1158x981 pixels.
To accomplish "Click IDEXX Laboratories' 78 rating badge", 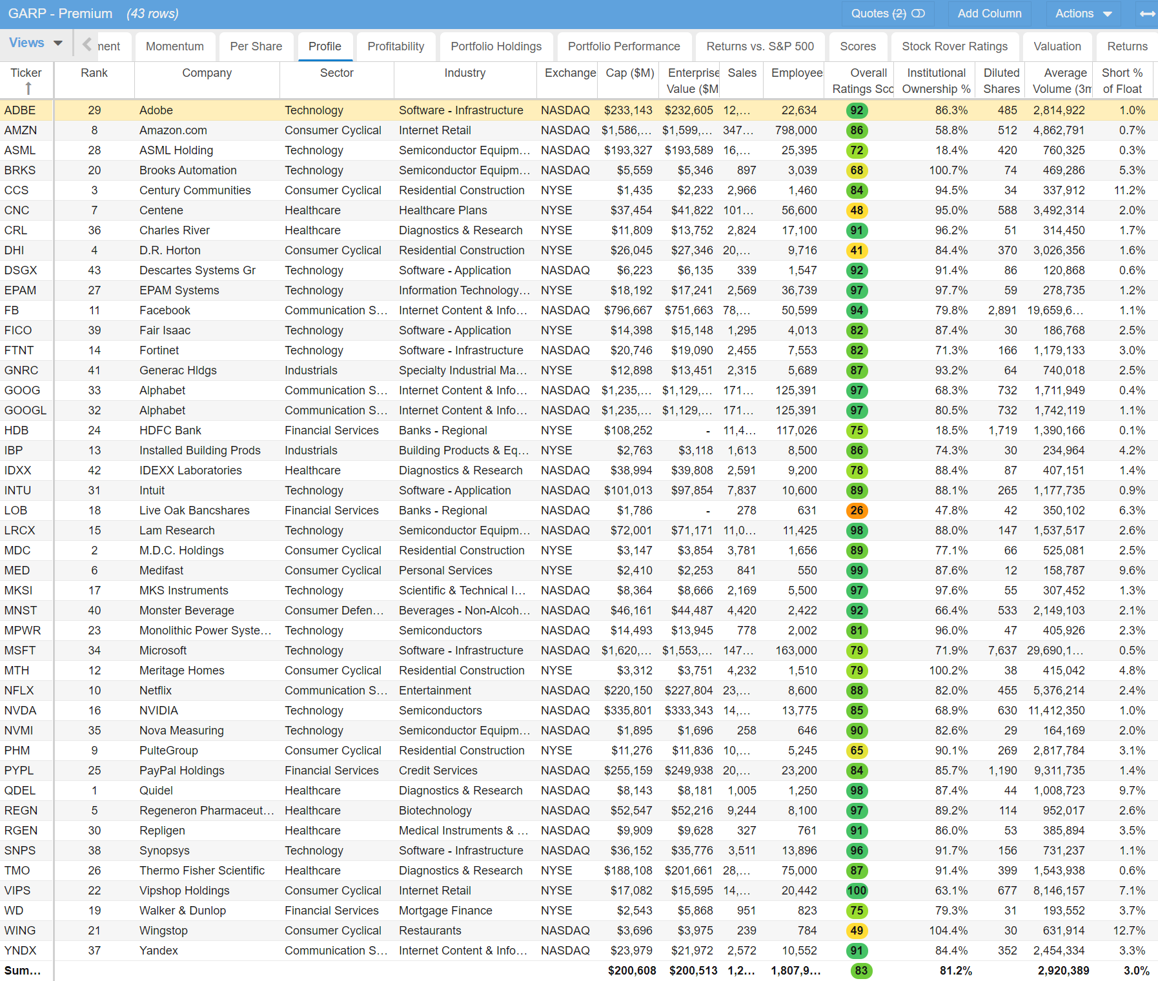I will pos(857,470).
